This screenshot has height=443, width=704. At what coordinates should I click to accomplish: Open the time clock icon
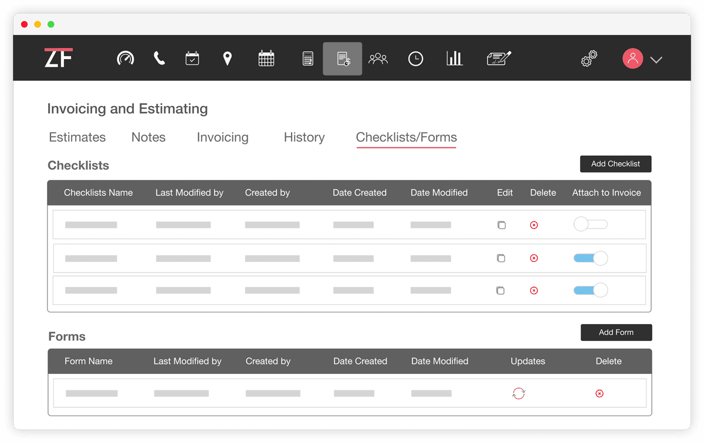coord(415,59)
